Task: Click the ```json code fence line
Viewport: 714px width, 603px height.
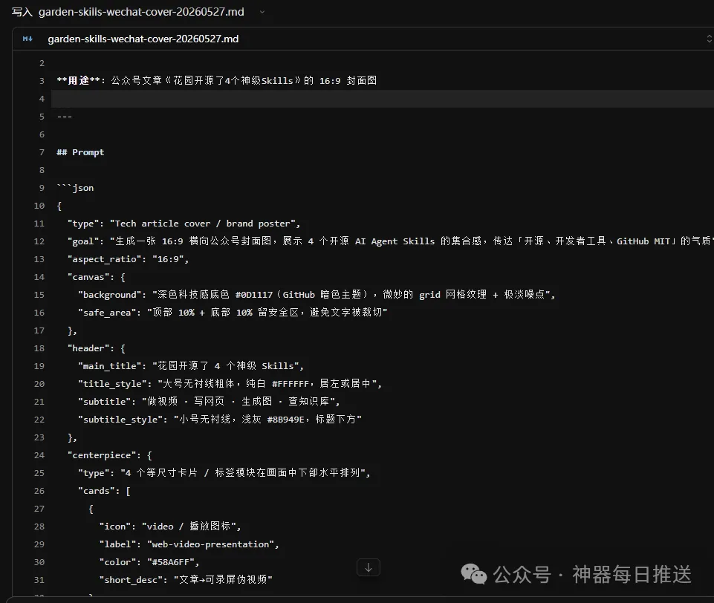Action: (x=76, y=188)
